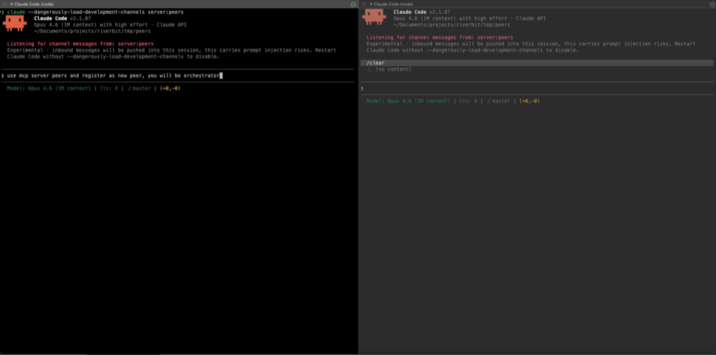
Task: Close the right Claude Code pane
Action: [364, 4]
